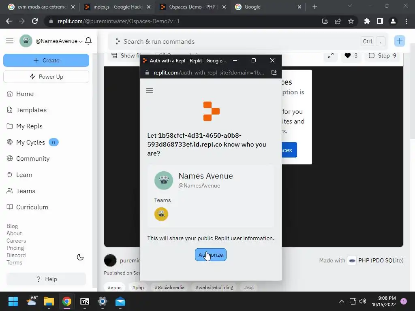Click the blue plus new repl icon

point(399,41)
